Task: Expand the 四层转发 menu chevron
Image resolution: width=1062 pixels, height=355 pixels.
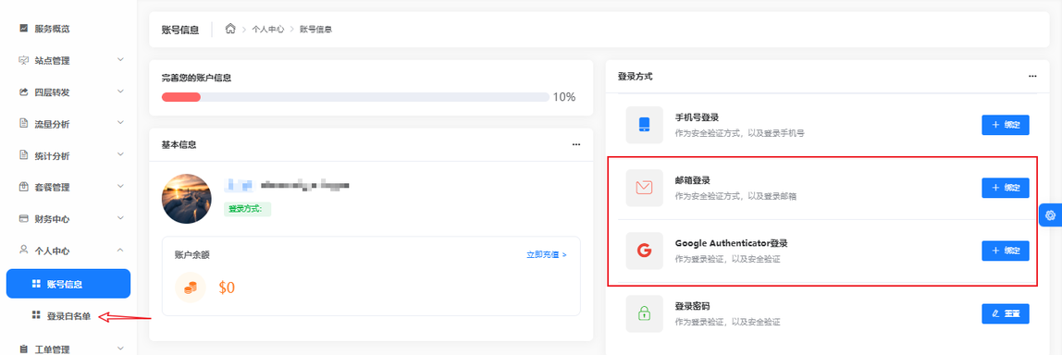Action: point(120,92)
